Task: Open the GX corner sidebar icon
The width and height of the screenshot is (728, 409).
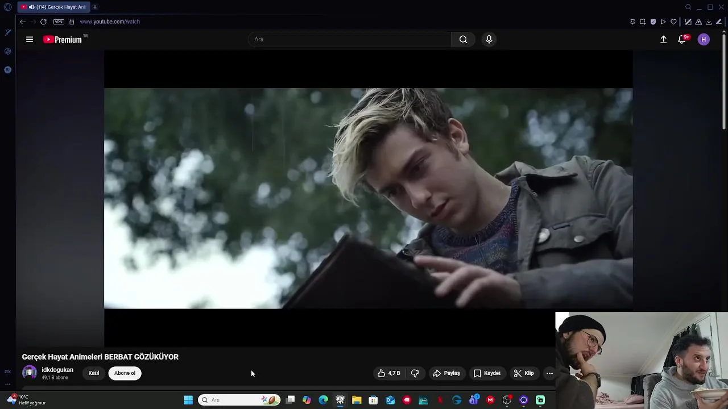Action: pos(7,372)
